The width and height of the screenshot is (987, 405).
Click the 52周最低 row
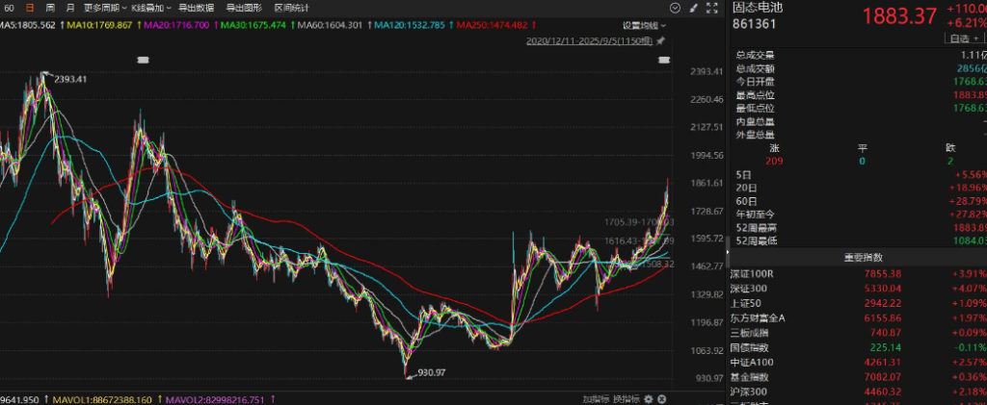[859, 240]
